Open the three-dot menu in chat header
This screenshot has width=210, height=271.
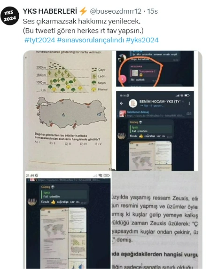(x=189, y=103)
